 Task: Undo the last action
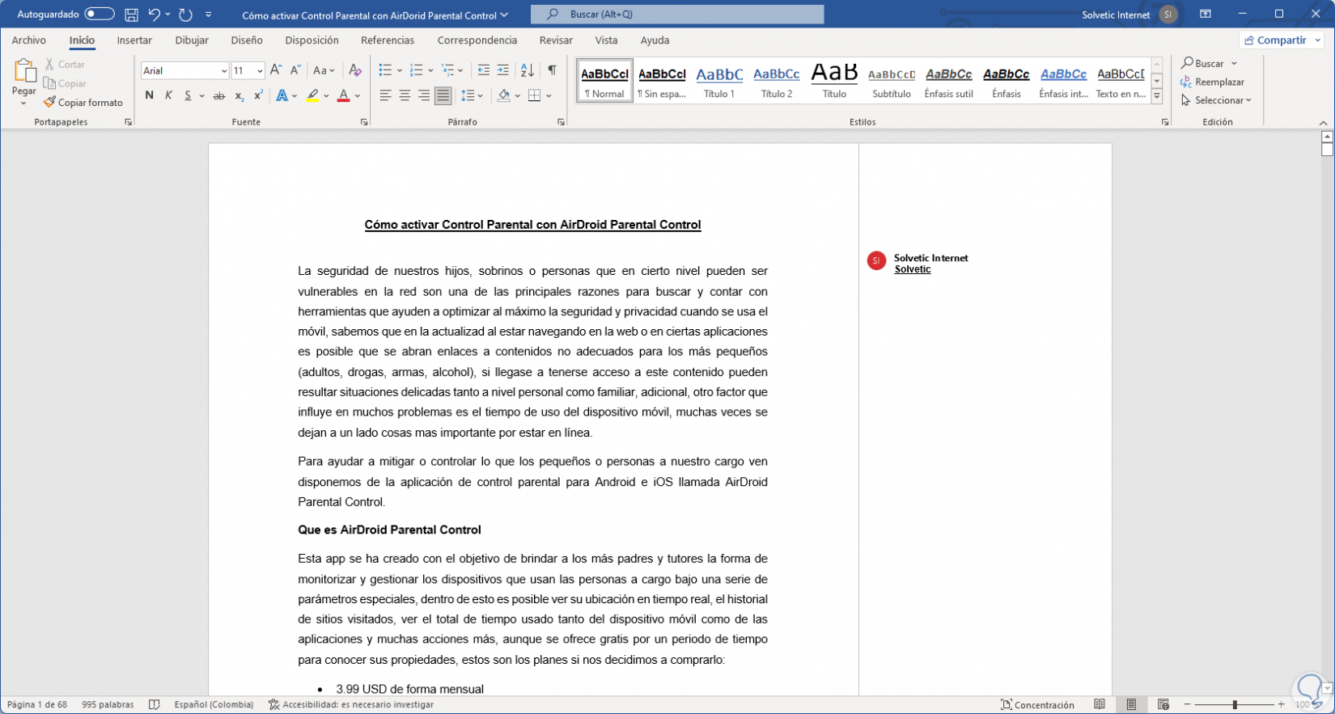(x=154, y=15)
